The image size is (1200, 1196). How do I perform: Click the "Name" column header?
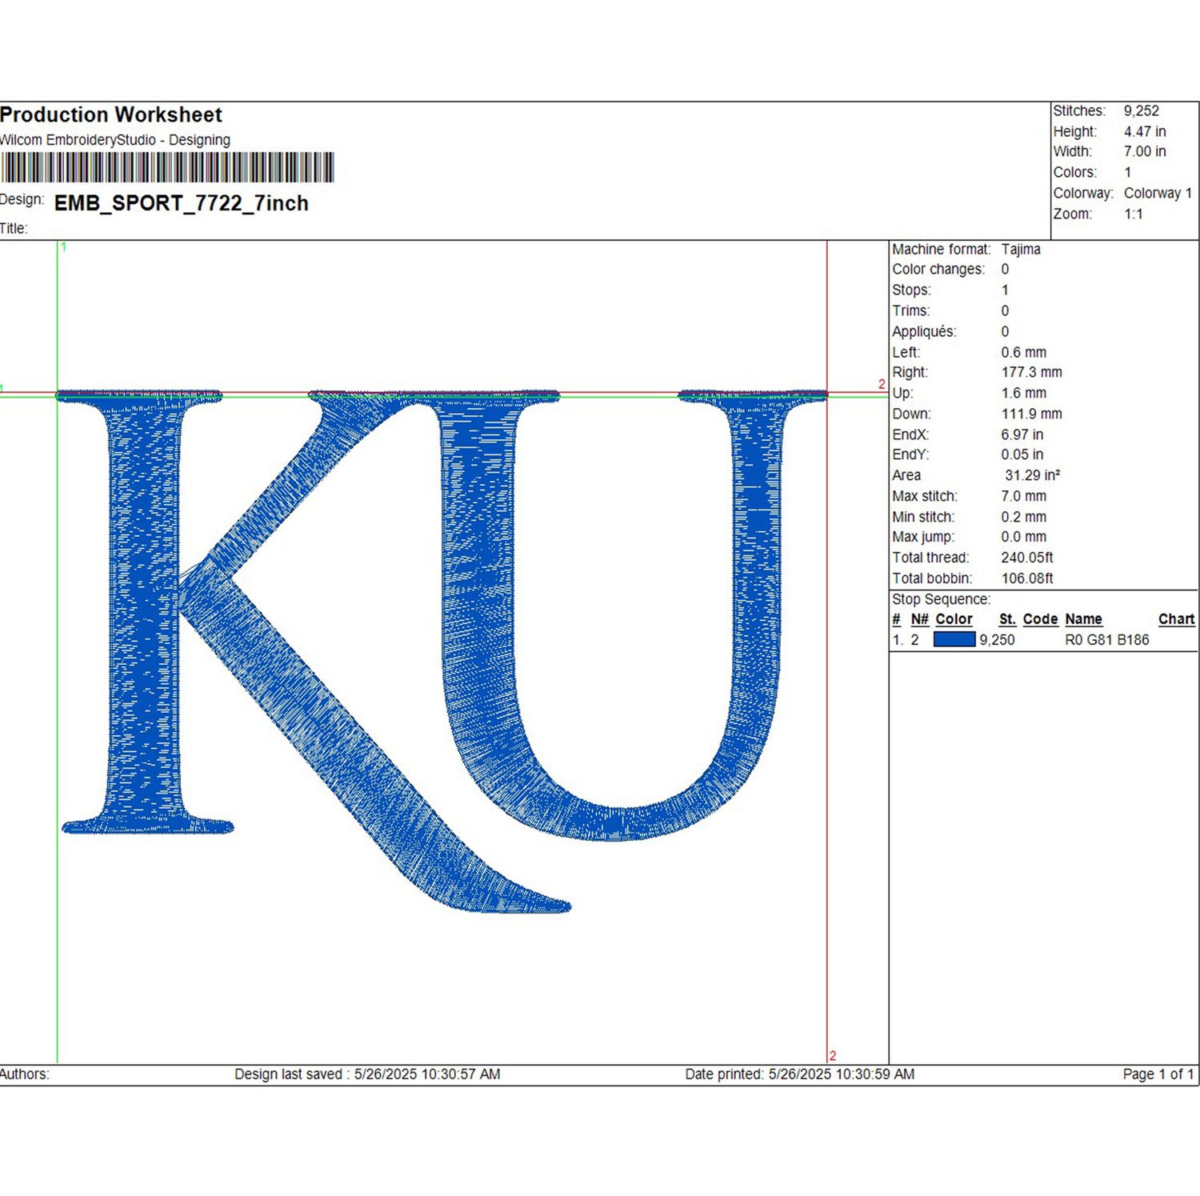(x=1083, y=619)
